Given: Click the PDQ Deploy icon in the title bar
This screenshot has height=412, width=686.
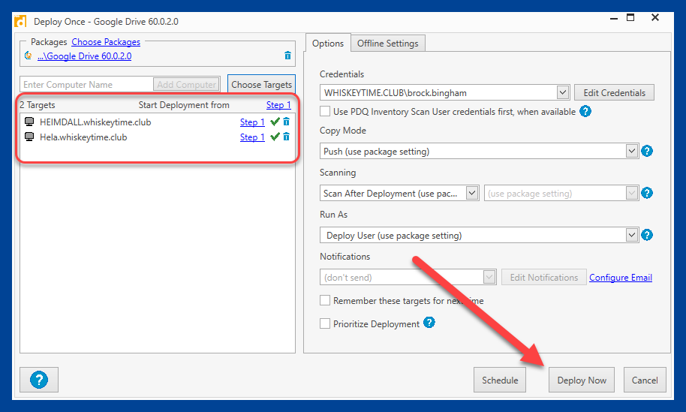Looking at the screenshot, I should pos(20,21).
